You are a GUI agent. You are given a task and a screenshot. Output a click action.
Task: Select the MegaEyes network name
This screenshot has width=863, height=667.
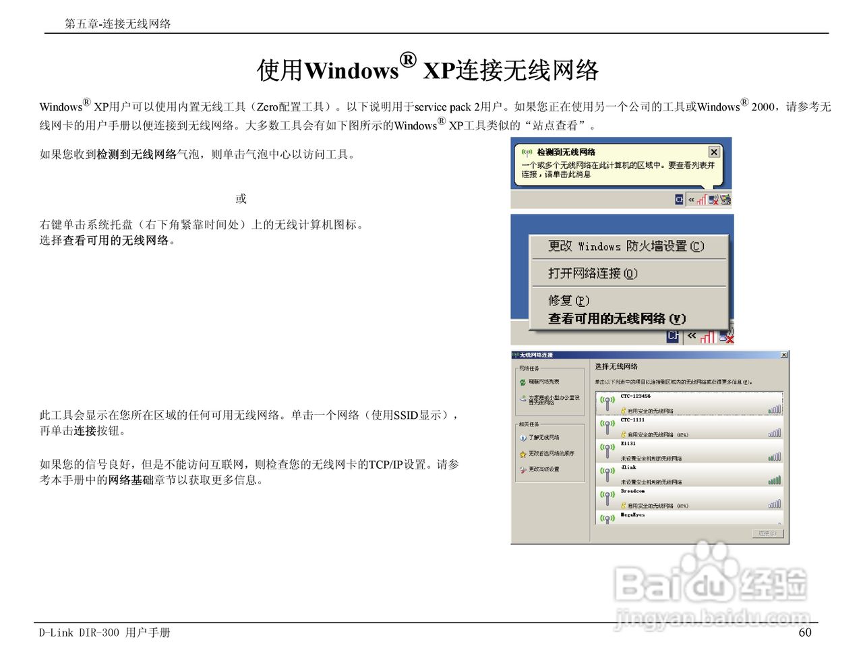pos(632,515)
